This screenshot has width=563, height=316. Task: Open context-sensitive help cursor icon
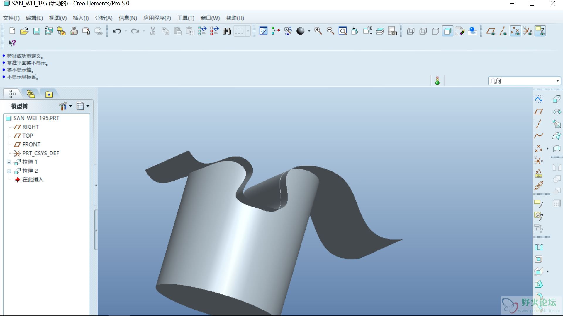point(12,43)
